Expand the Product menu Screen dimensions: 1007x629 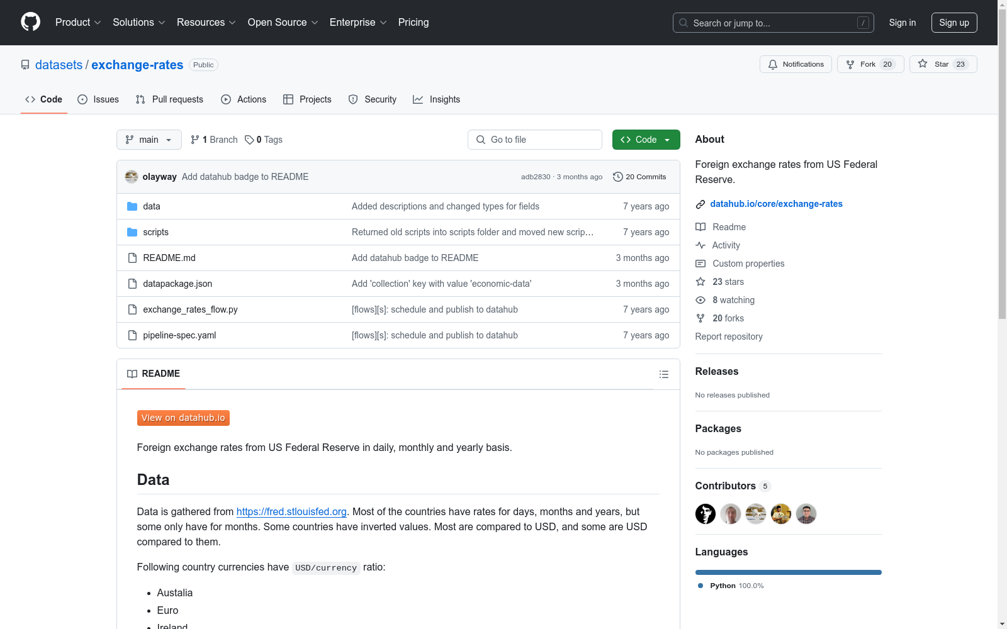pyautogui.click(x=78, y=22)
